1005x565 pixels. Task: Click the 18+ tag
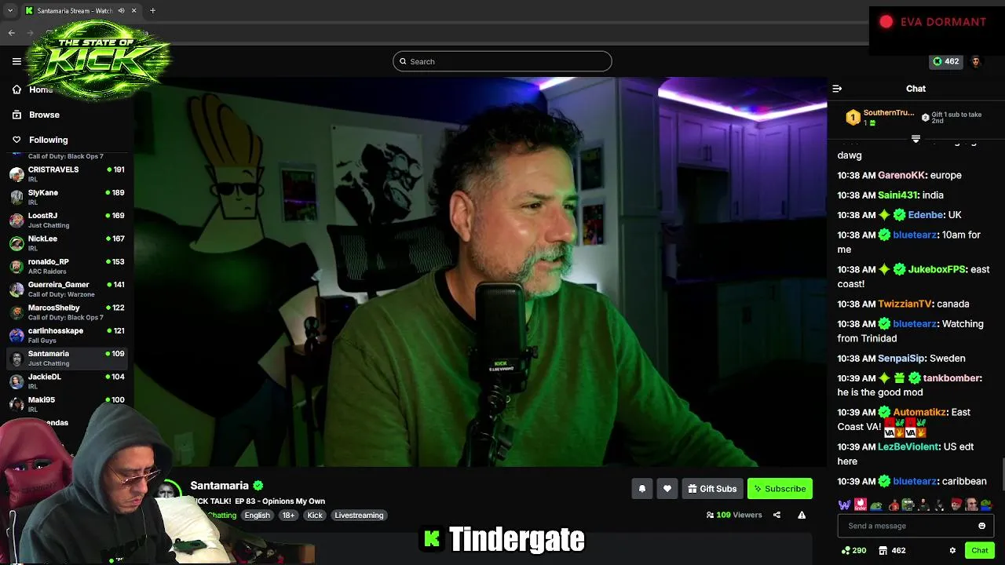pos(288,516)
